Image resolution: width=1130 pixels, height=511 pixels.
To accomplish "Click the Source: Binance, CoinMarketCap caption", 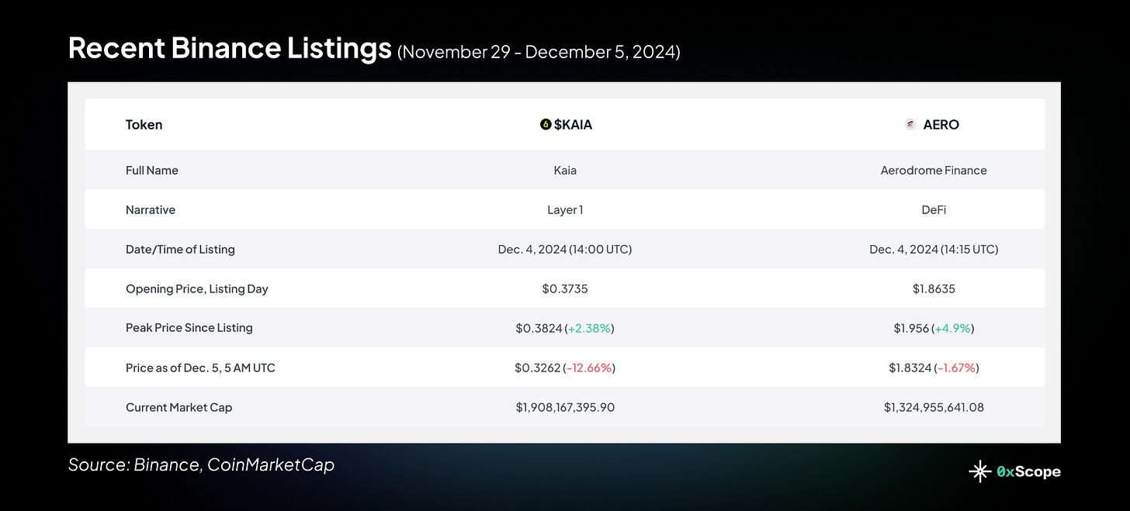I will click(202, 465).
